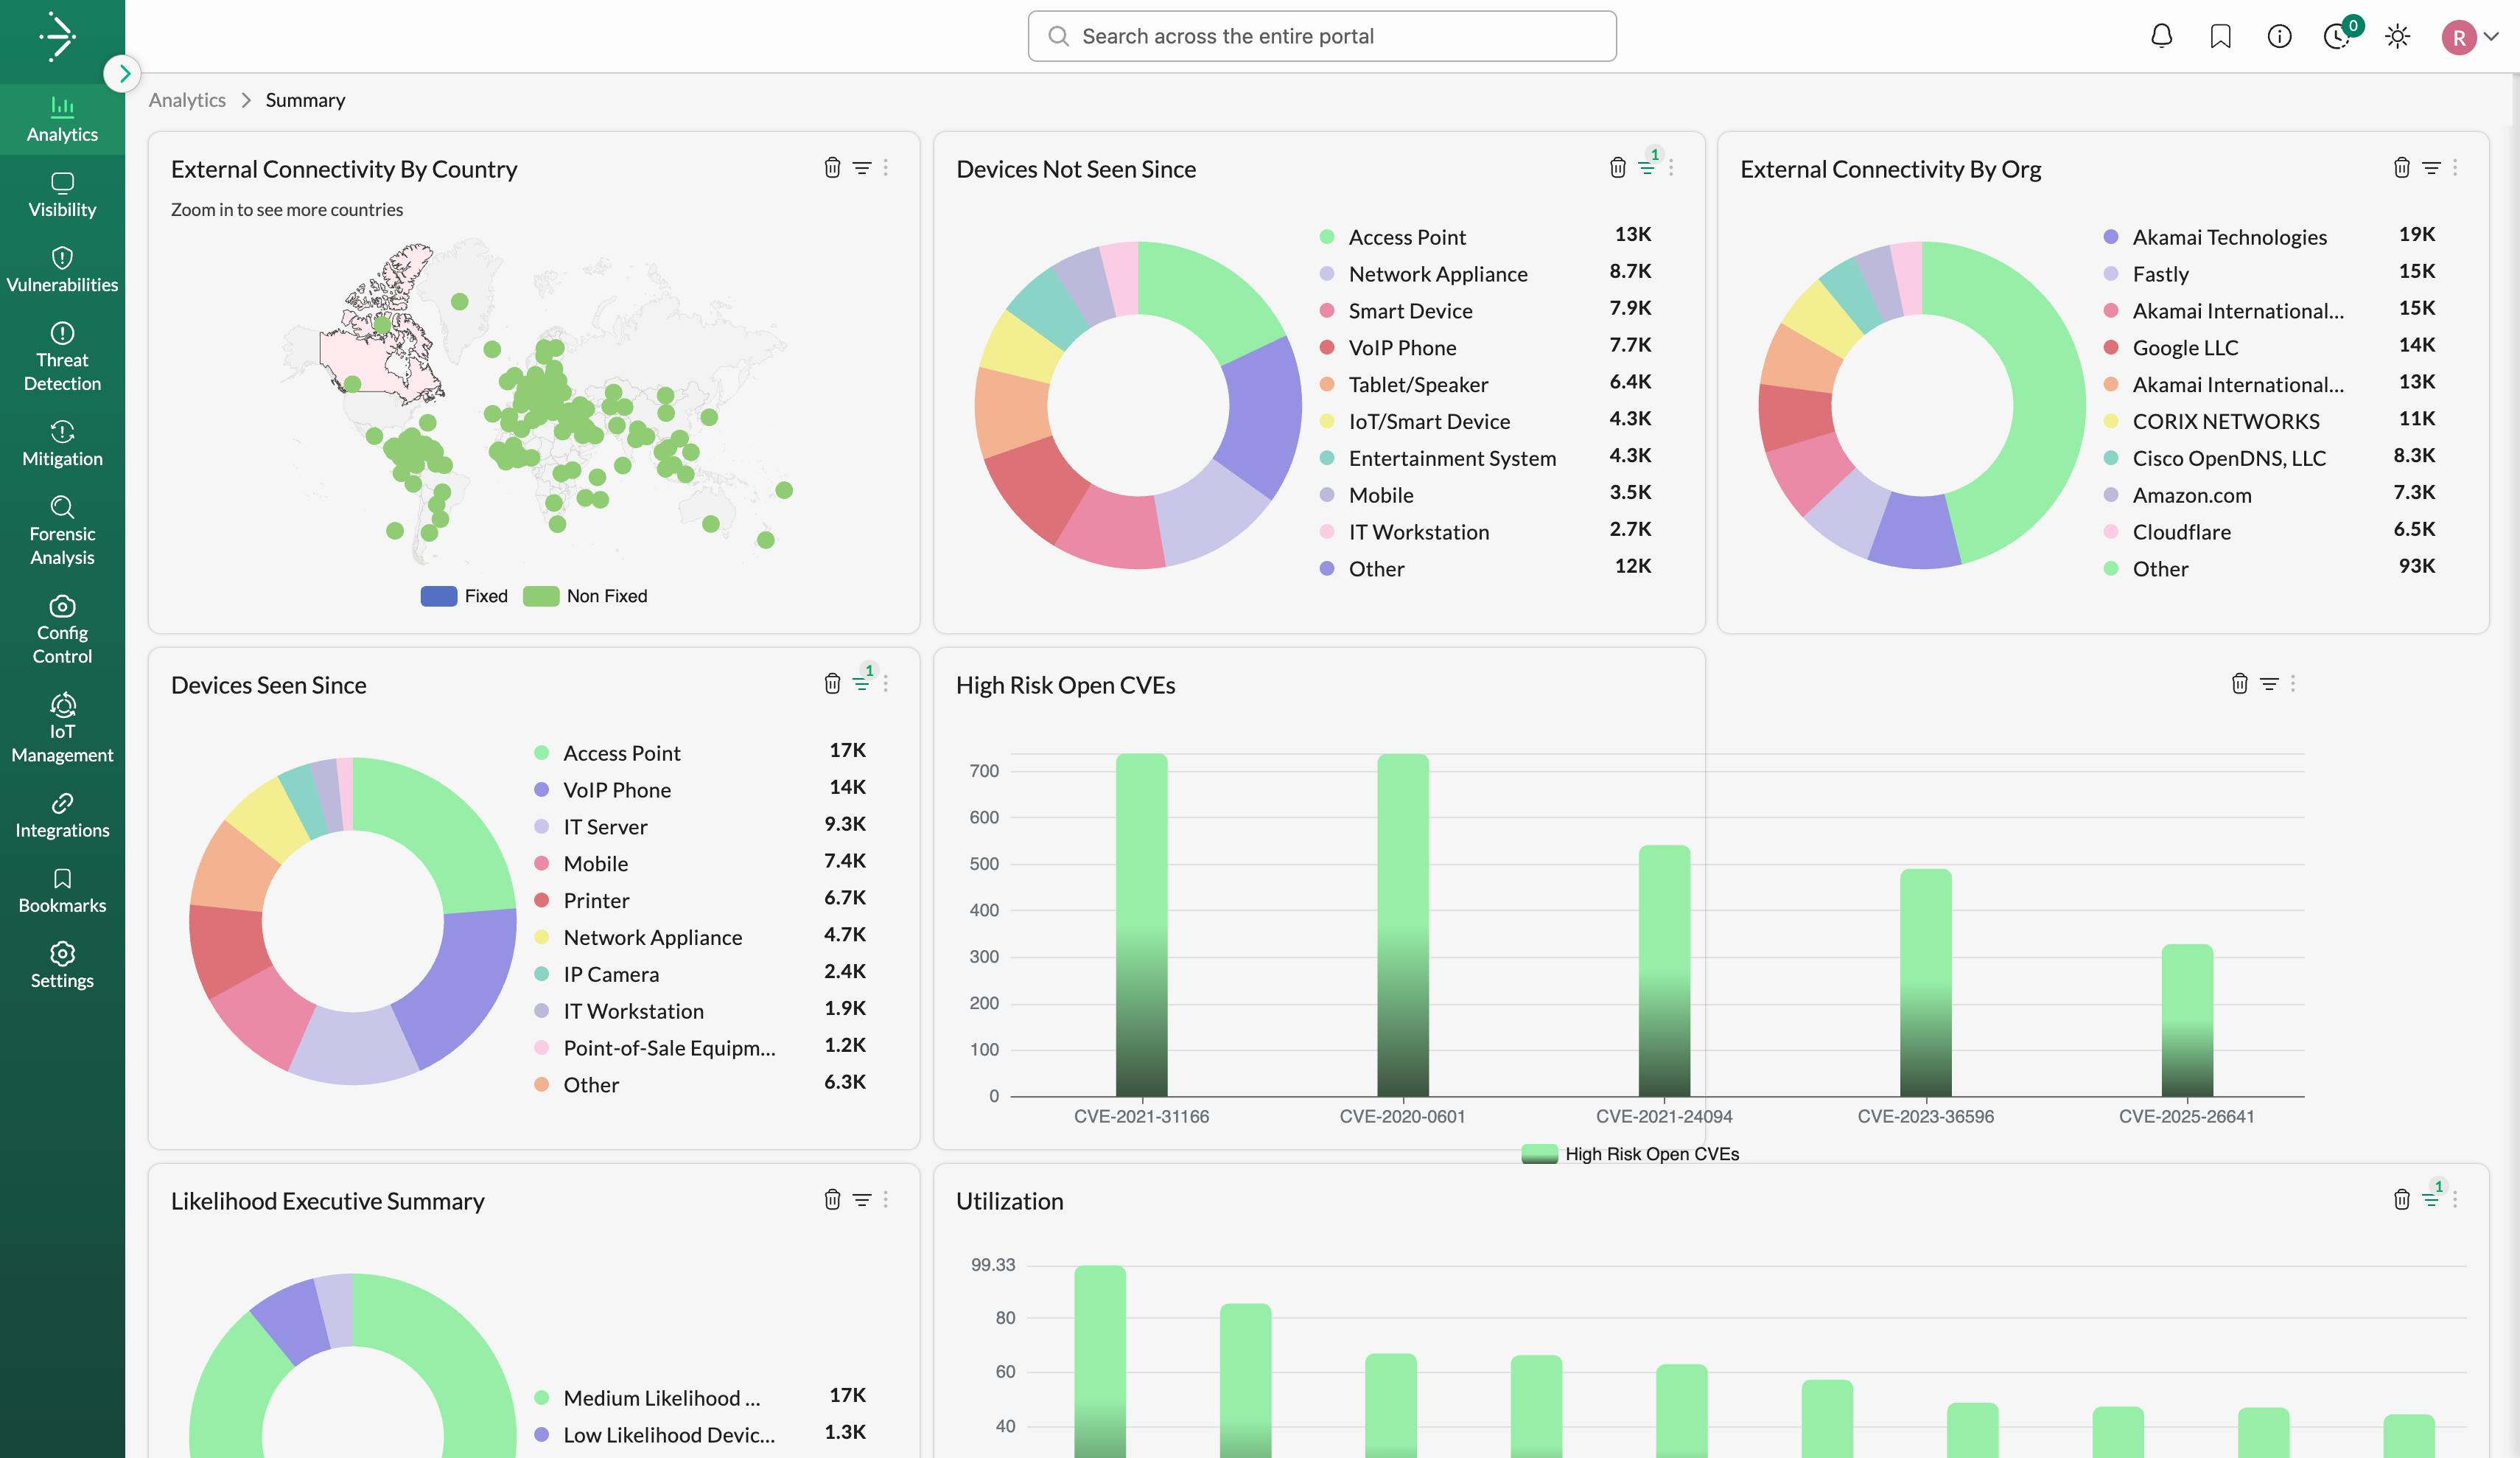Click the Summary breadcrumb link
Image resolution: width=2520 pixels, height=1458 pixels.
[x=305, y=99]
